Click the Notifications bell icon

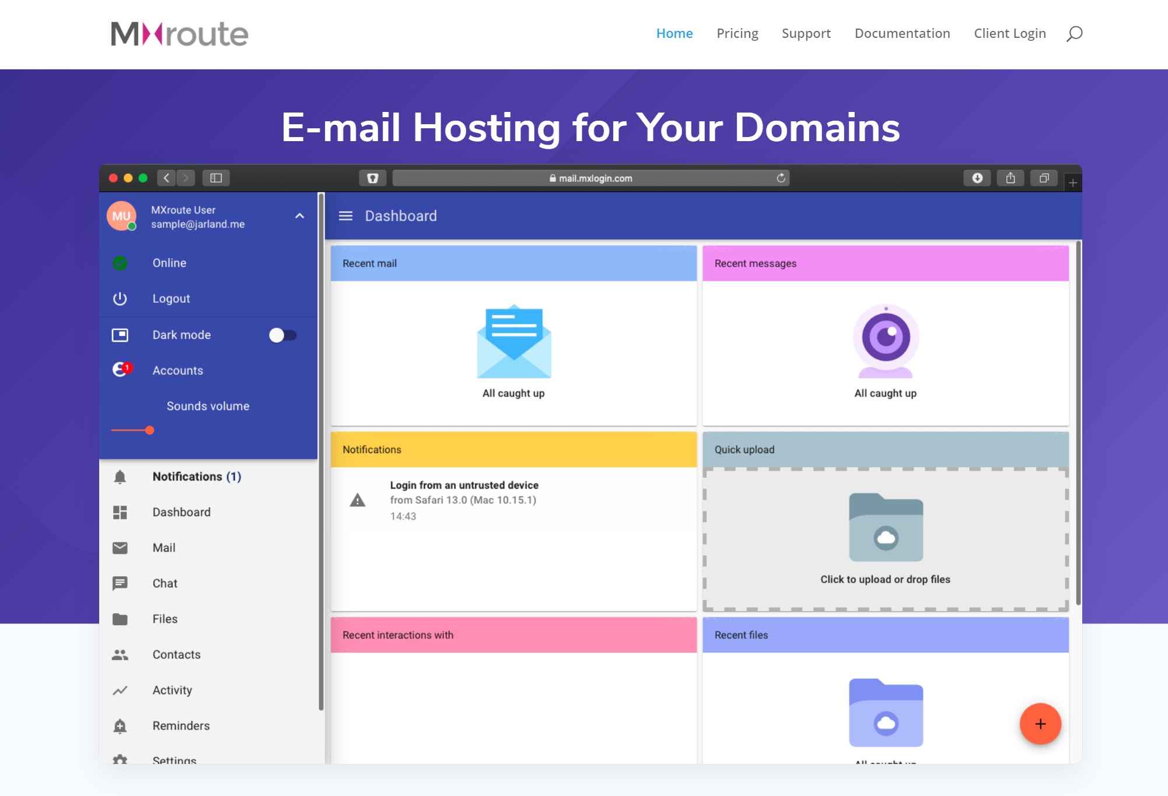point(119,476)
